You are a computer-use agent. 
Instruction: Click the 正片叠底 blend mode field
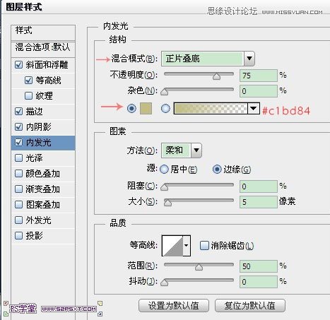coord(202,59)
